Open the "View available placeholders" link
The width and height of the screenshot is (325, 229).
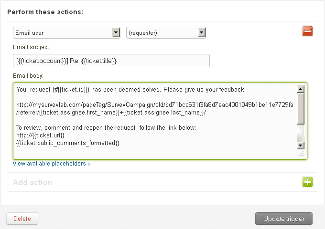click(52, 164)
